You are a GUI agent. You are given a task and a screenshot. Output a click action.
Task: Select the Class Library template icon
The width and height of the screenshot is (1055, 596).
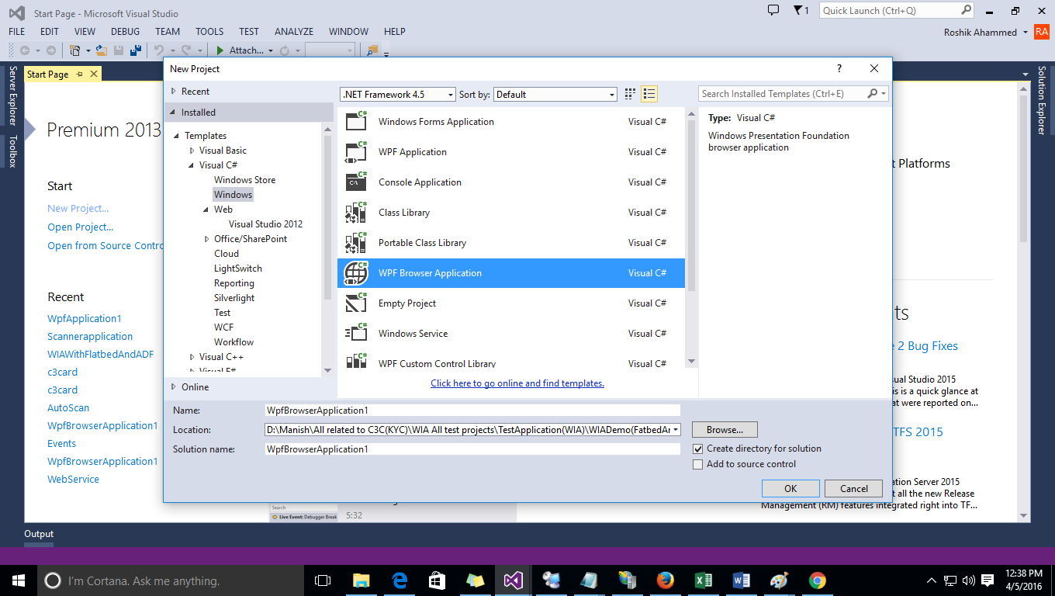coord(357,212)
